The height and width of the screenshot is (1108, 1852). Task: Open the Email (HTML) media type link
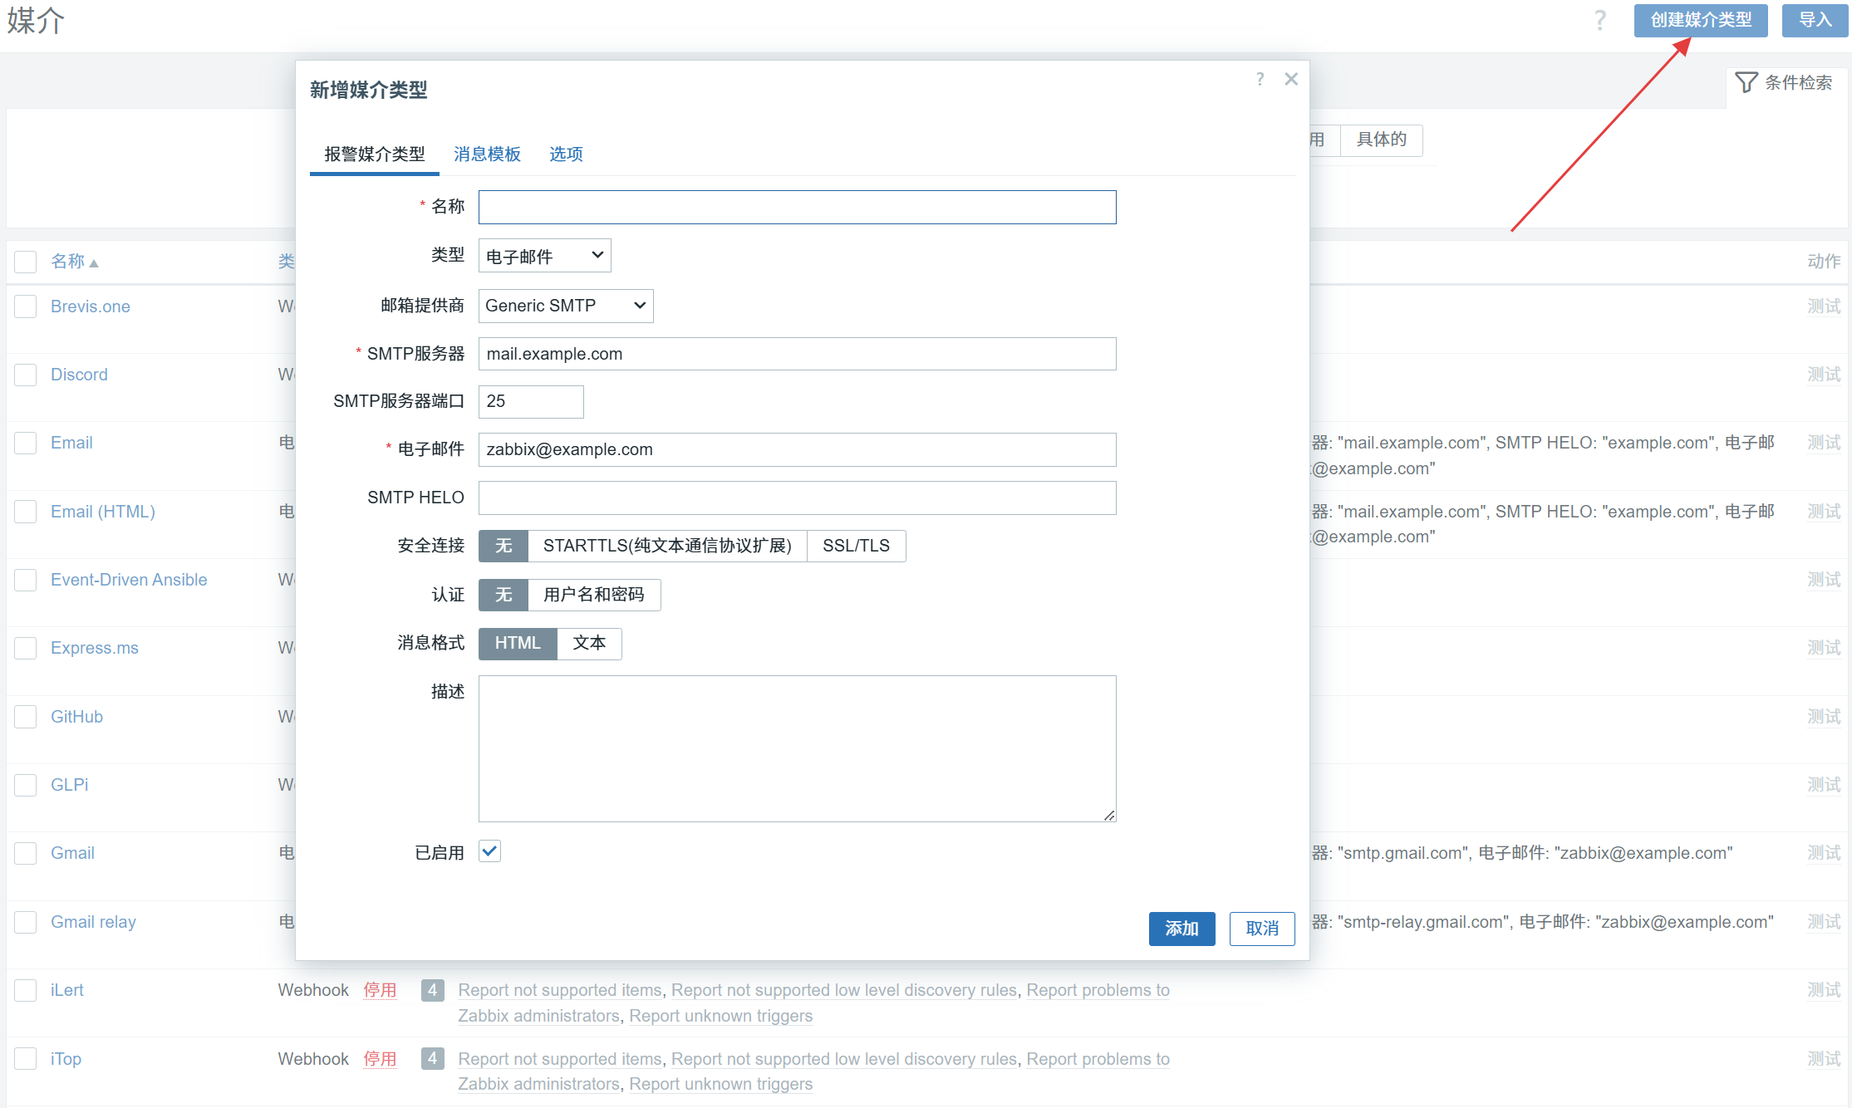tap(103, 512)
